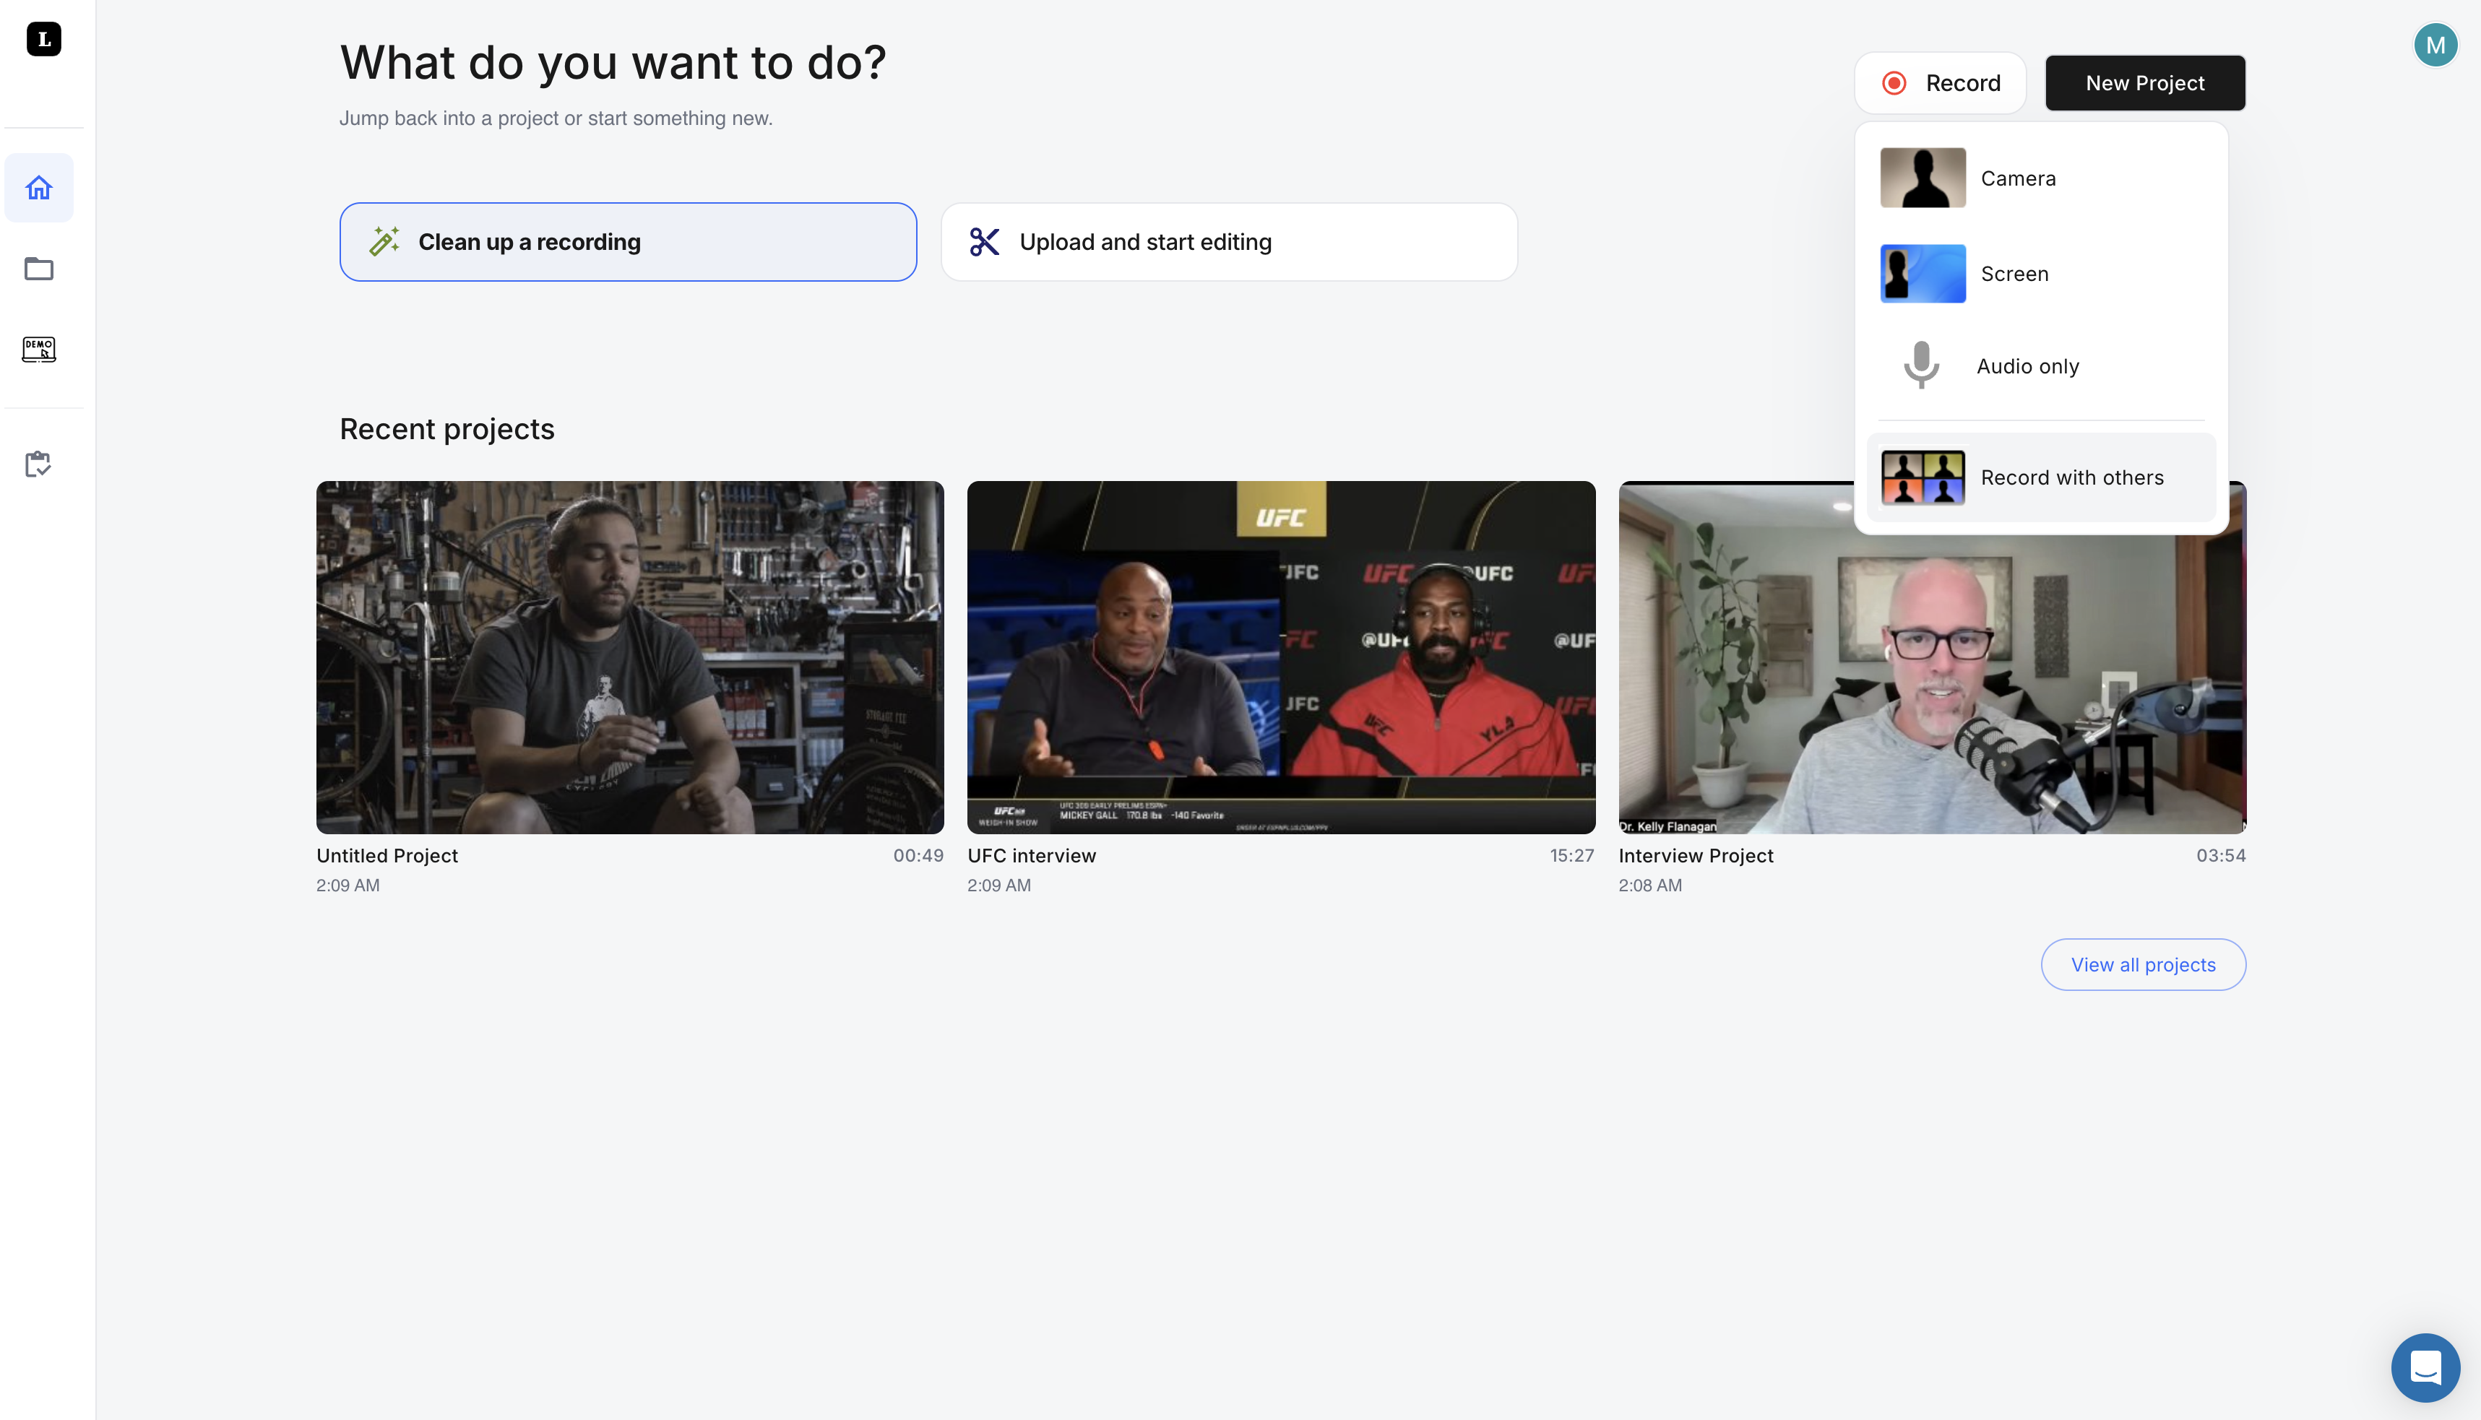Open the projects folder icon in sidebar
Image resolution: width=2481 pixels, height=1420 pixels.
coord(39,268)
